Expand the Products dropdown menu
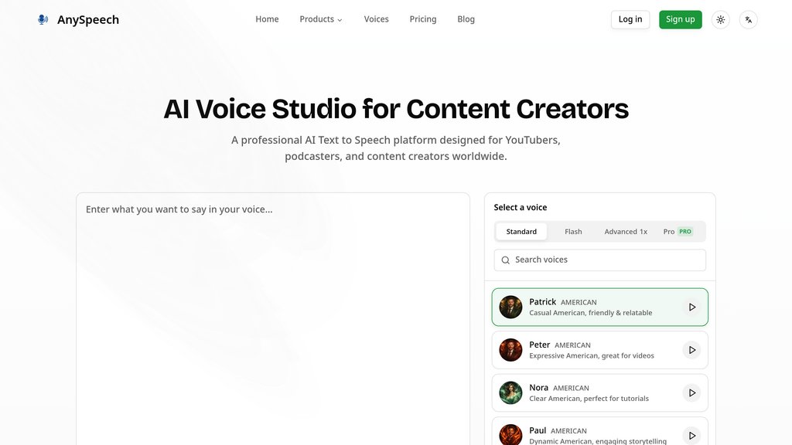This screenshot has height=445, width=792. (x=321, y=19)
